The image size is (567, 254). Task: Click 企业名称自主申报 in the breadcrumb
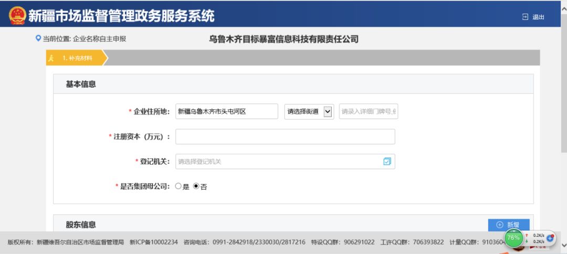point(99,39)
